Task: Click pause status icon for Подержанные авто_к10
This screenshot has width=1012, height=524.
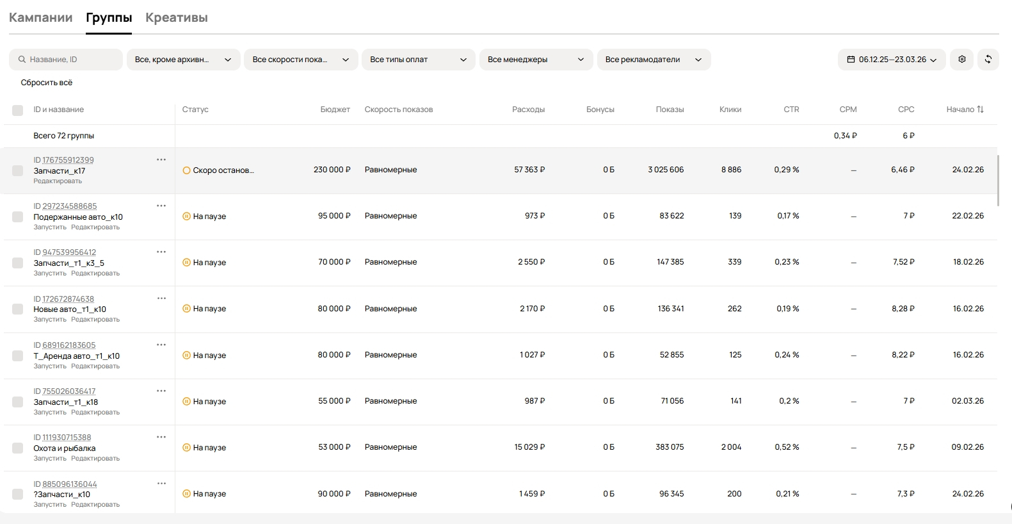Action: 186,217
